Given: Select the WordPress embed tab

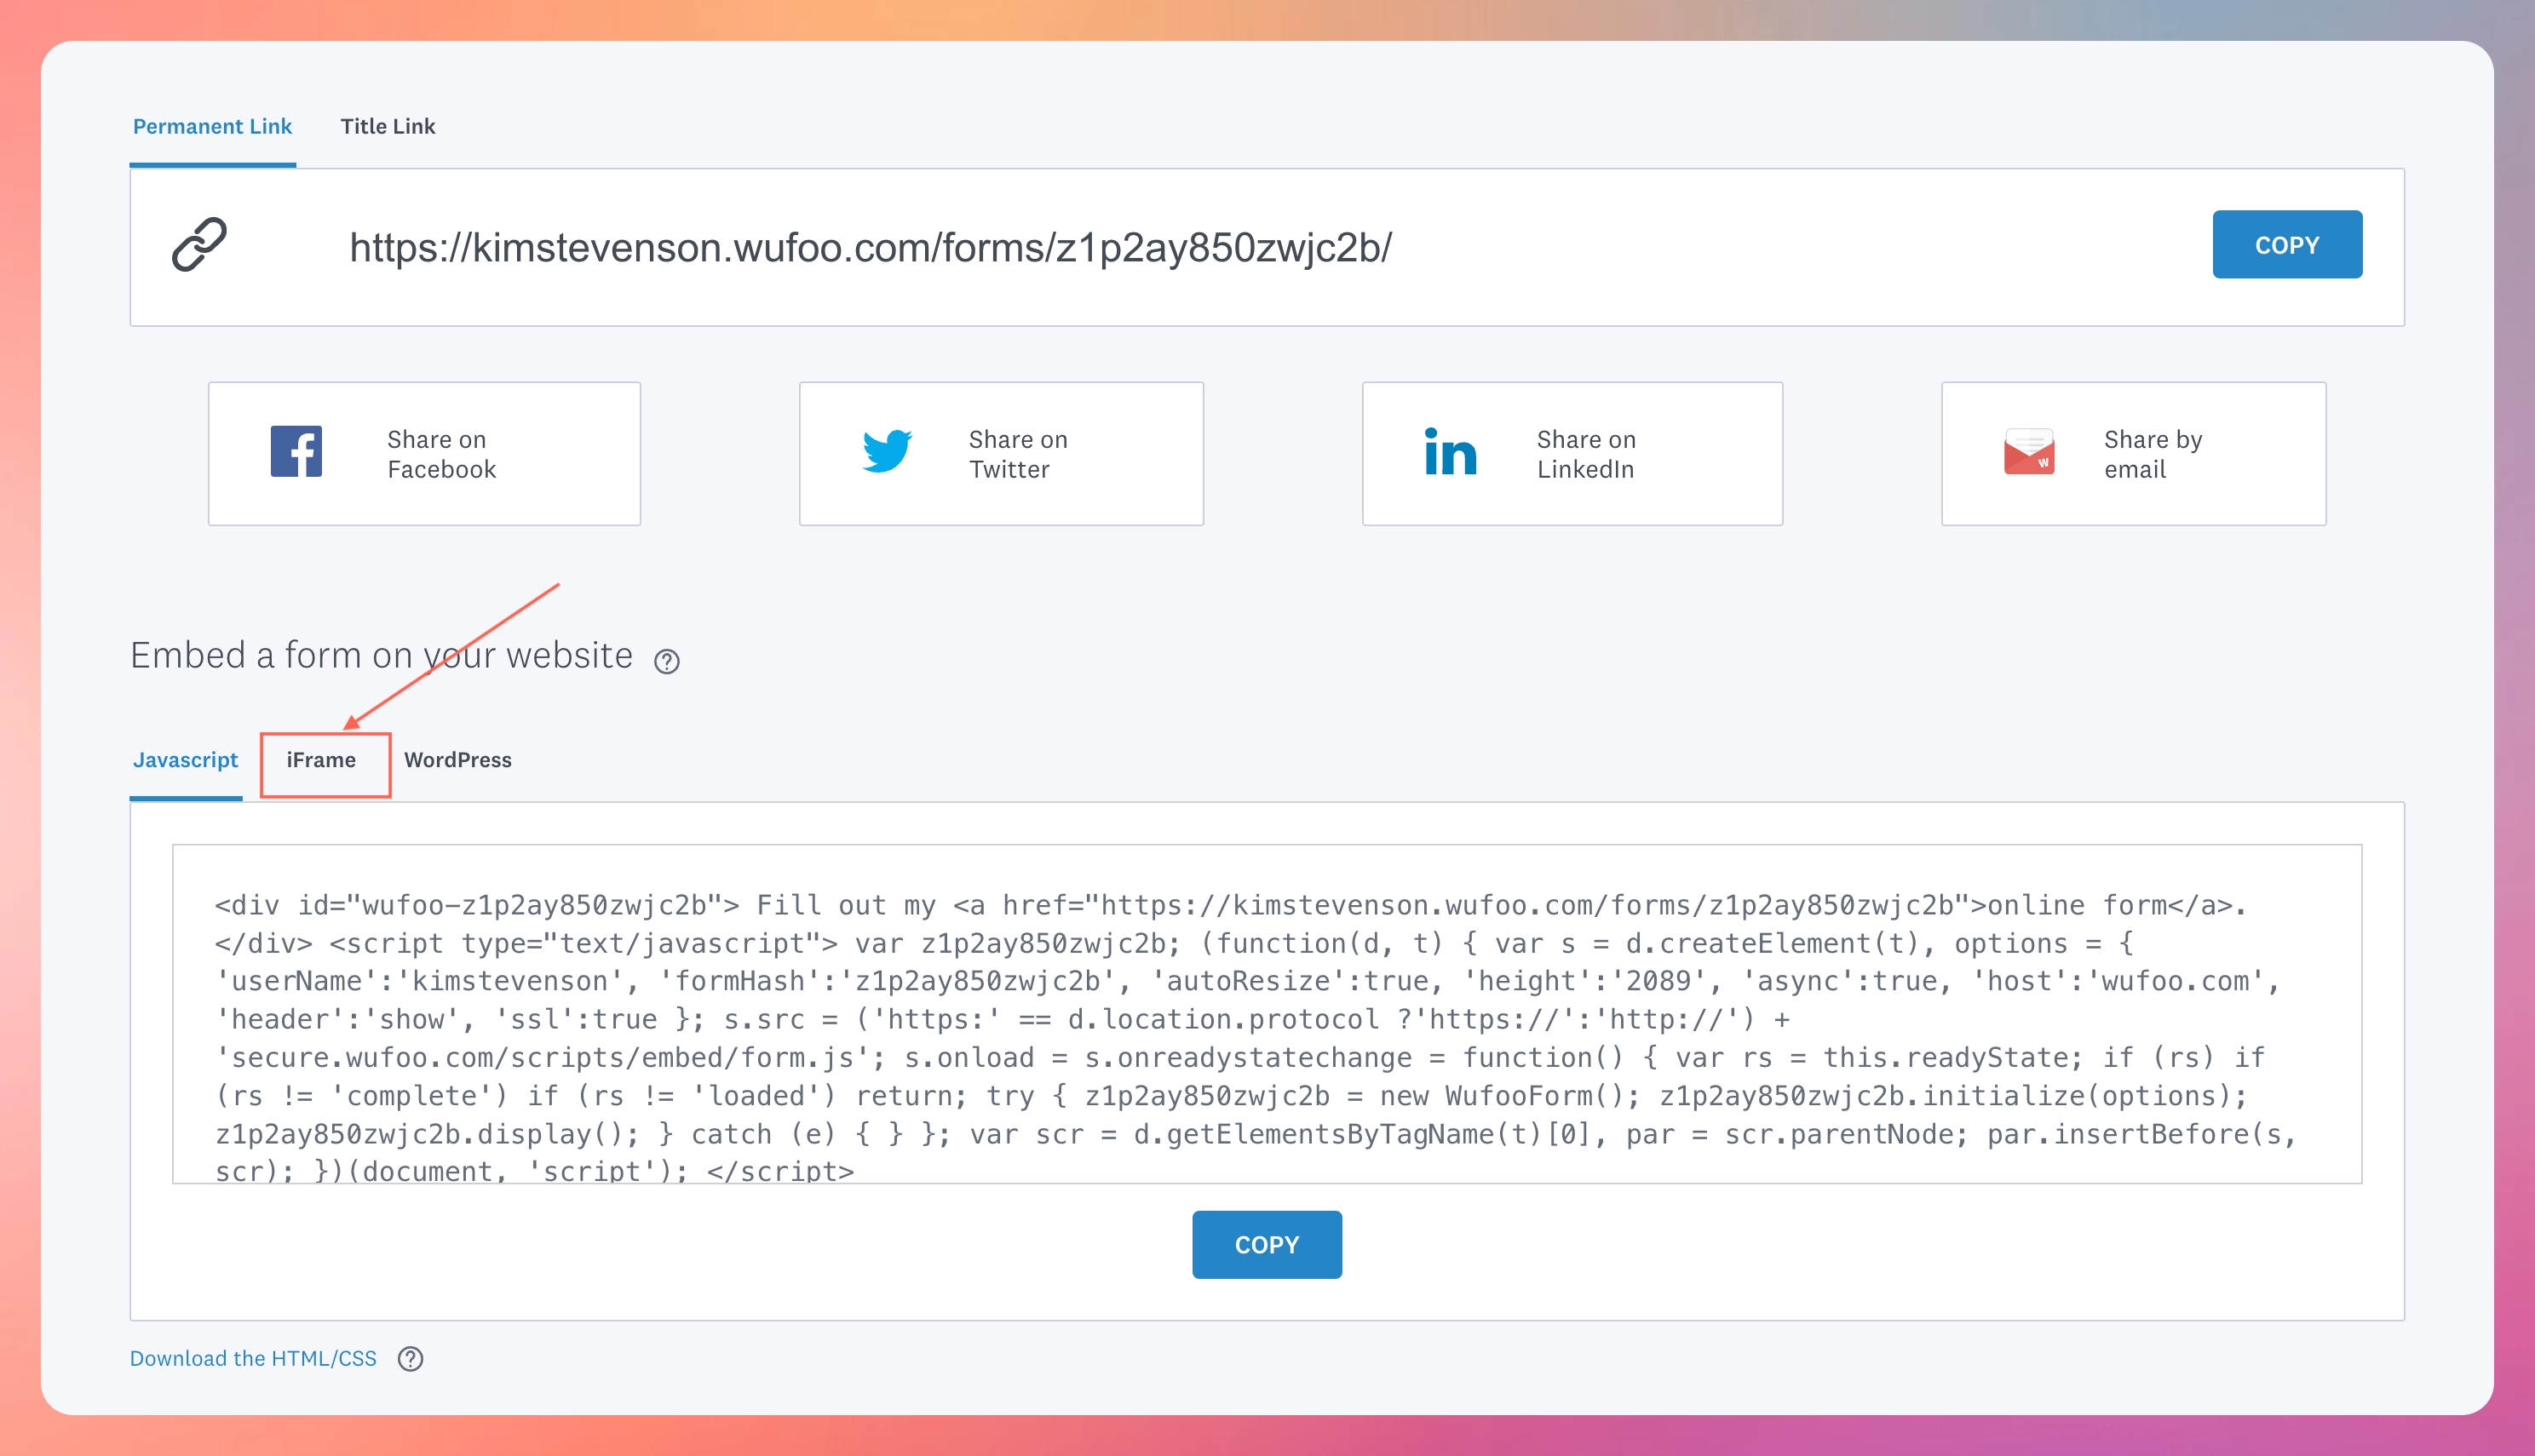Looking at the screenshot, I should pyautogui.click(x=457, y=760).
